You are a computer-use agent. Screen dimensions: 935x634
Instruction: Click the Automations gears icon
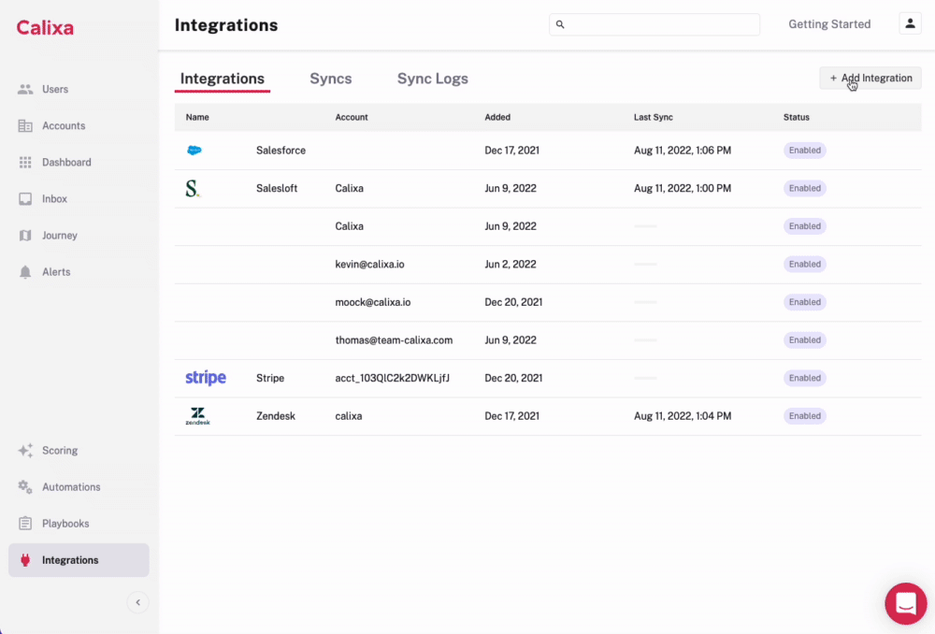(x=25, y=486)
